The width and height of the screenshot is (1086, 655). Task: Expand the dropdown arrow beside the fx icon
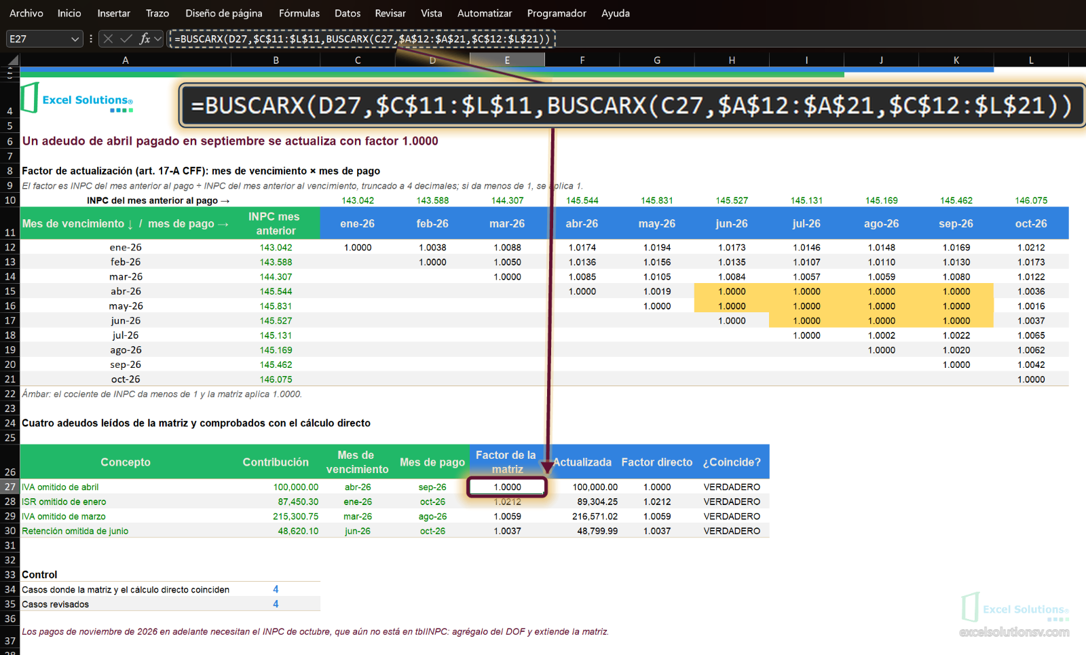(x=158, y=39)
